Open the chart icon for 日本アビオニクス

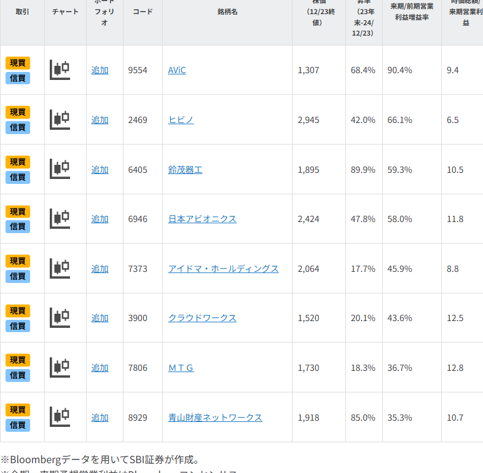[x=60, y=219]
